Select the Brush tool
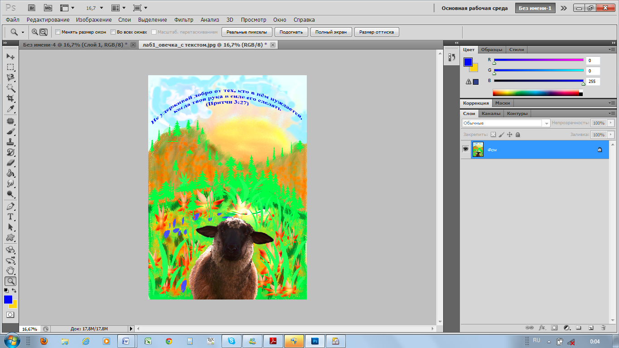 10,131
